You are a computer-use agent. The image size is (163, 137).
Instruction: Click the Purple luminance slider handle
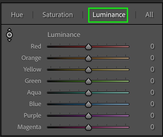coord(88,116)
